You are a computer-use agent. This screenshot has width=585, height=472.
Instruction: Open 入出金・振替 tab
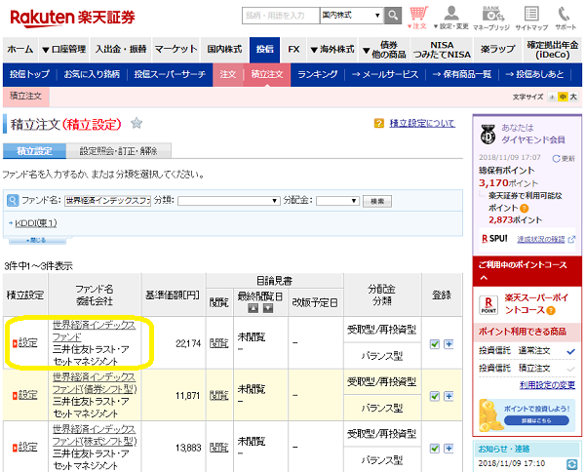(121, 50)
